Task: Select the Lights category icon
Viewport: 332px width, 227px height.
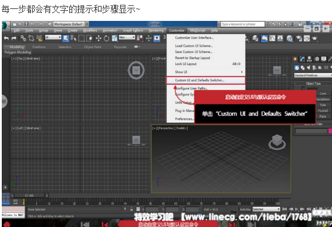Action: (x=309, y=68)
